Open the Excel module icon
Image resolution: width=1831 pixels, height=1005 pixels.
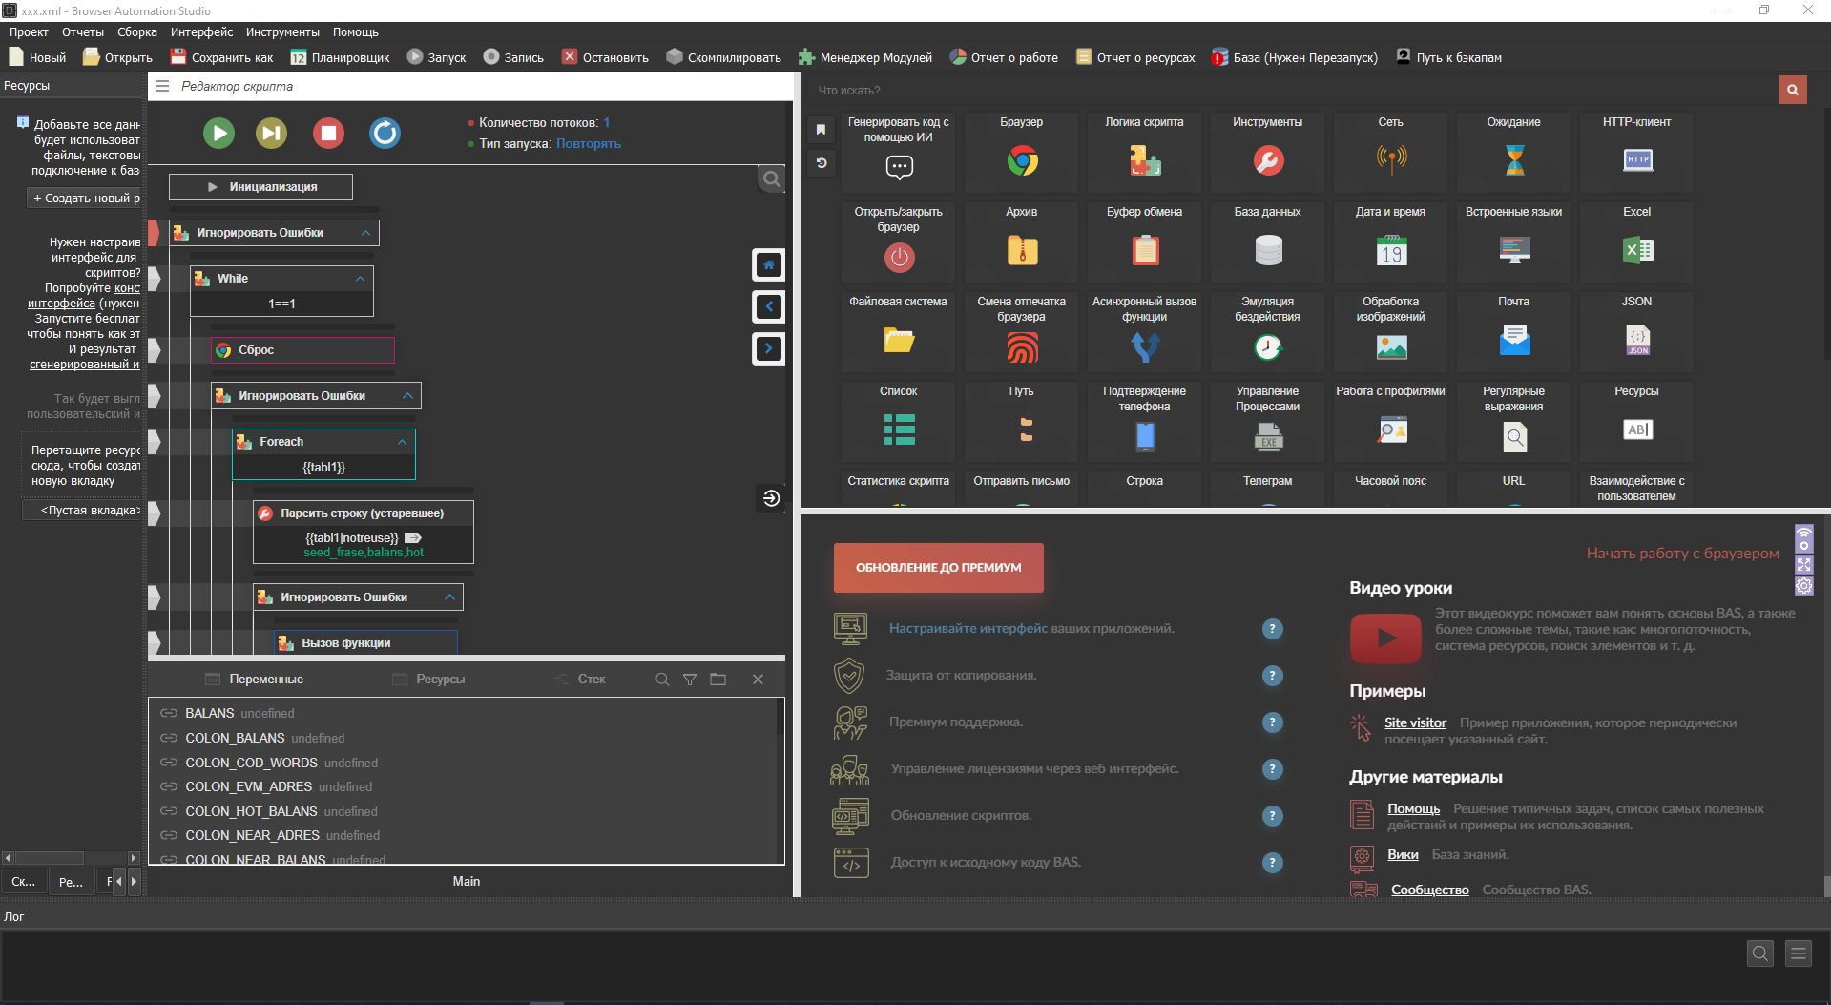coord(1636,250)
